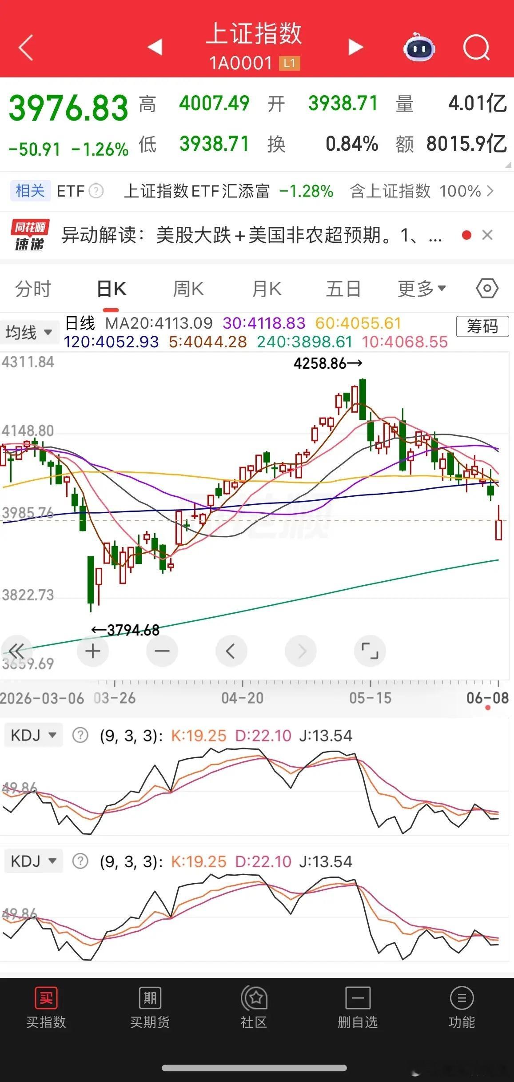
Task: Tap the 4258.86 peak price label
Action: point(328,363)
